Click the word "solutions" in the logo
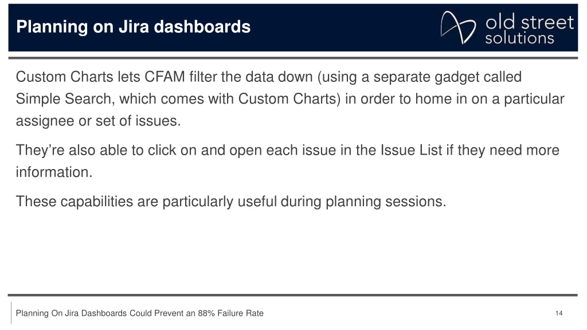Screen dimensions: 587x330 click(x=519, y=38)
